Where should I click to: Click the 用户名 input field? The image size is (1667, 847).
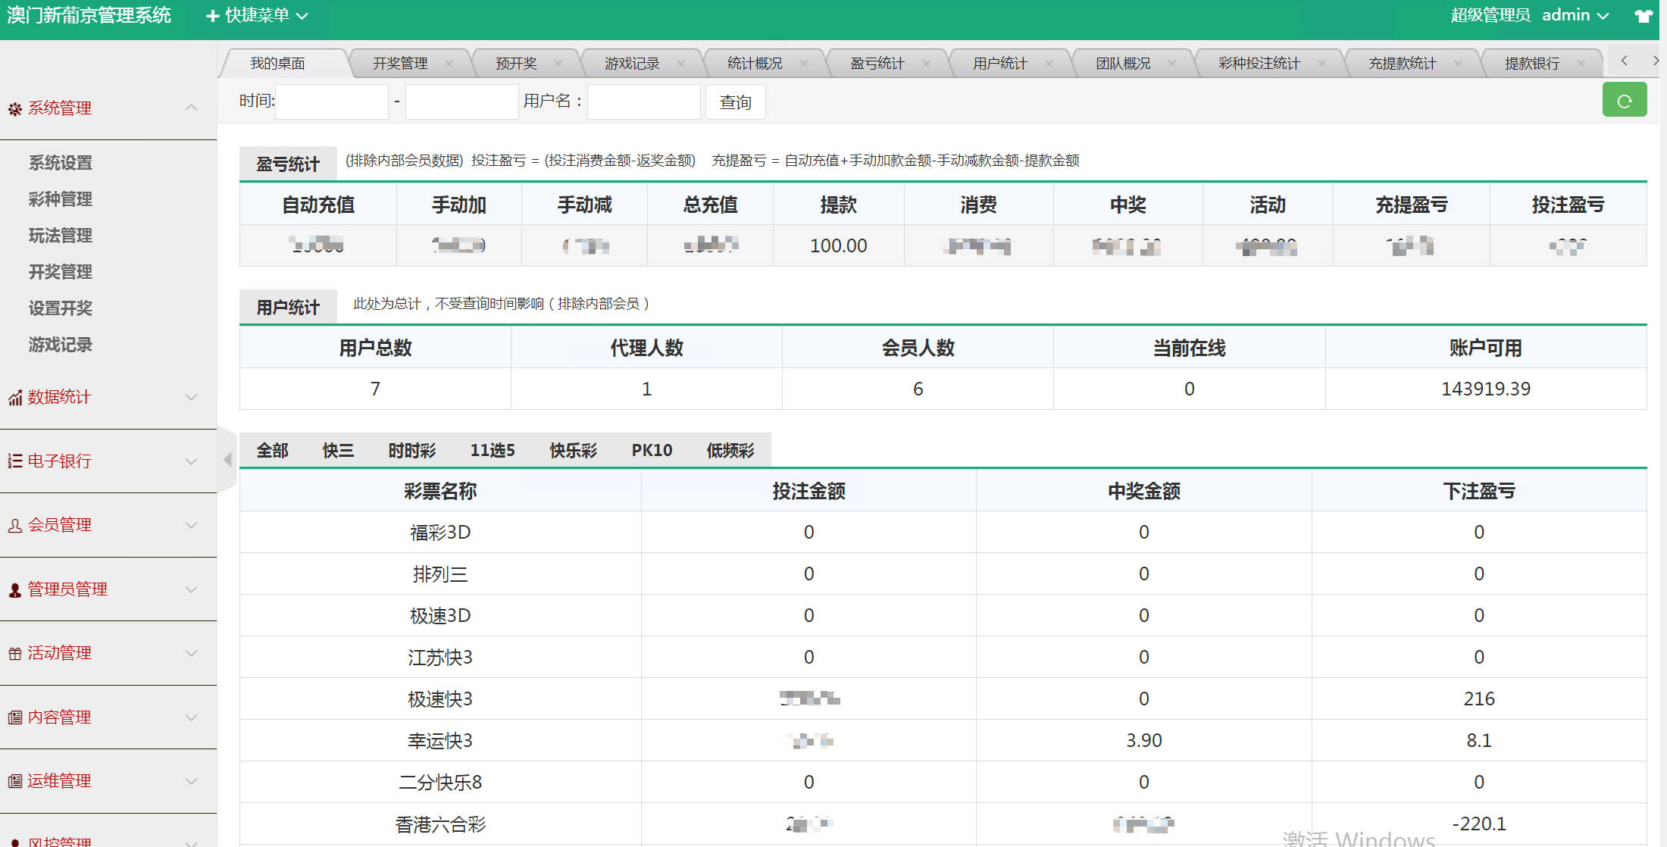(643, 102)
